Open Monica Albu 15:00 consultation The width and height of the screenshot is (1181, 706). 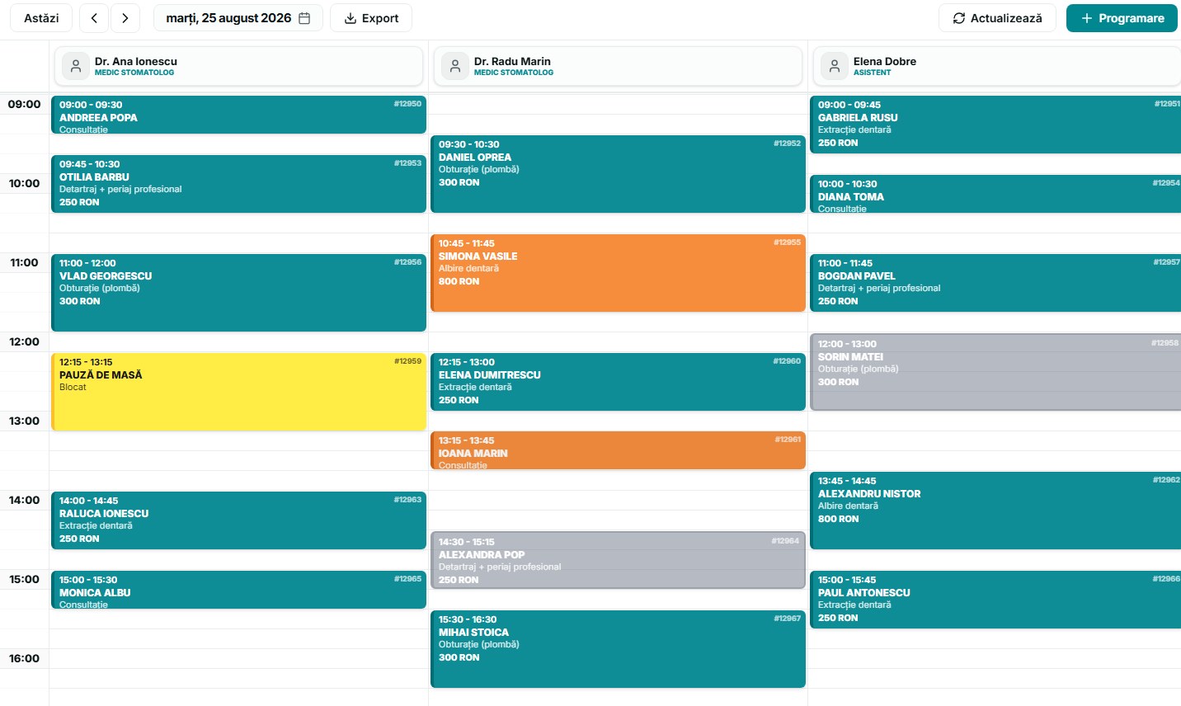(x=238, y=590)
